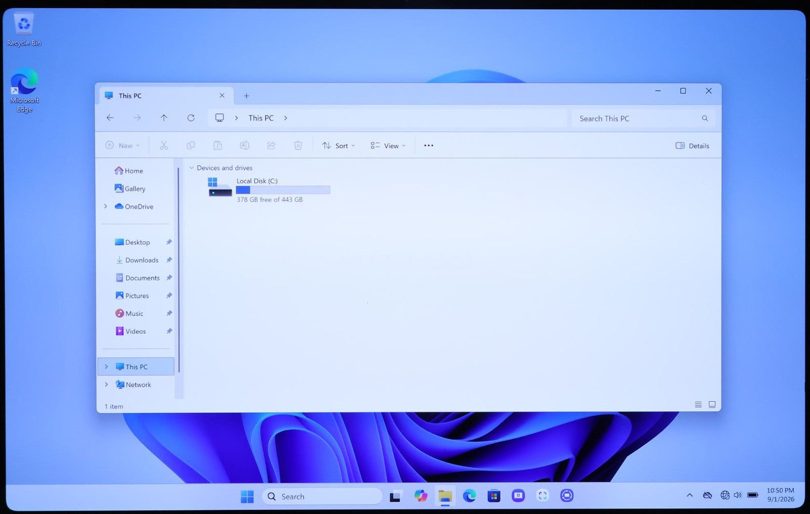Click the Search This PC field

(643, 118)
